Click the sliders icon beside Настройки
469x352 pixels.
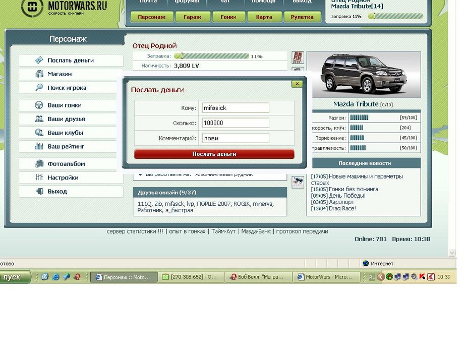[x=39, y=178]
